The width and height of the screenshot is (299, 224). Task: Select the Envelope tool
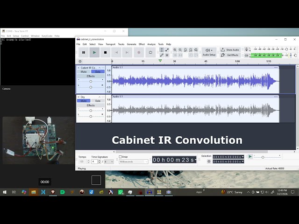click(167, 50)
